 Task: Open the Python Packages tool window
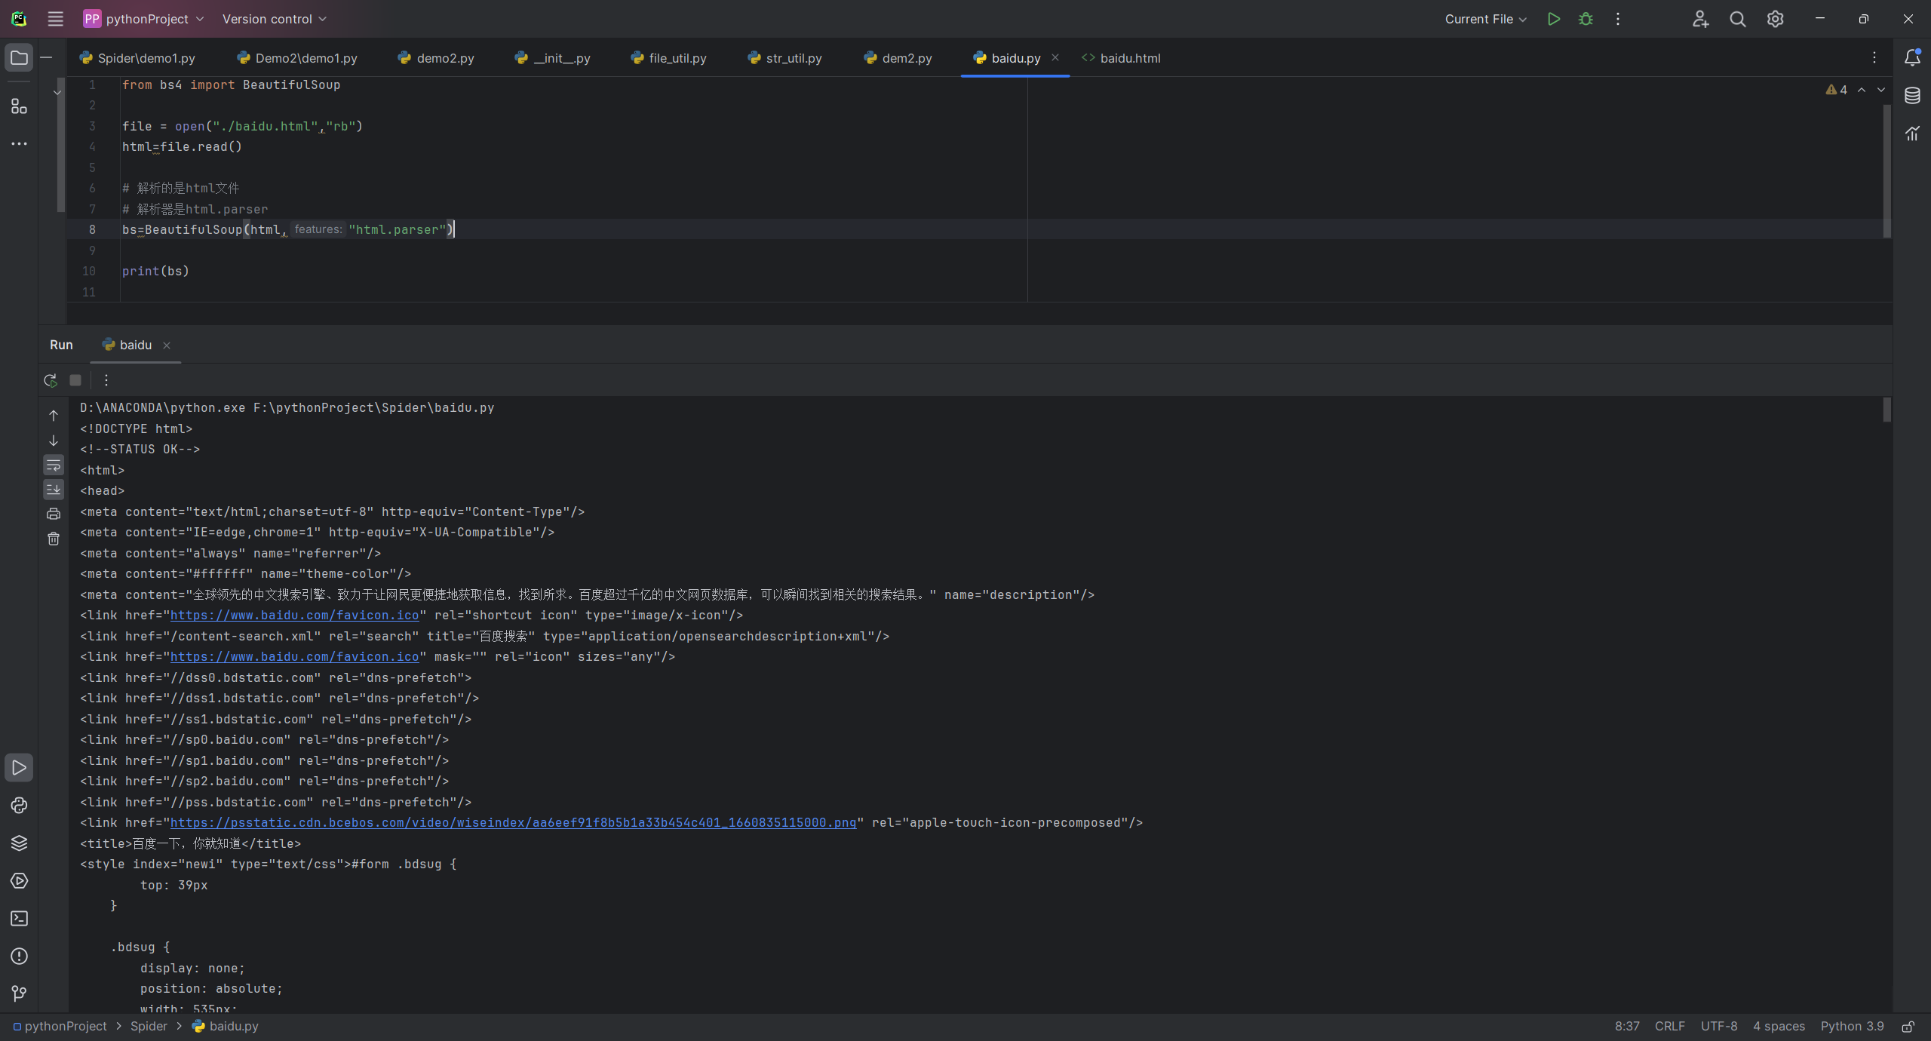(19, 843)
